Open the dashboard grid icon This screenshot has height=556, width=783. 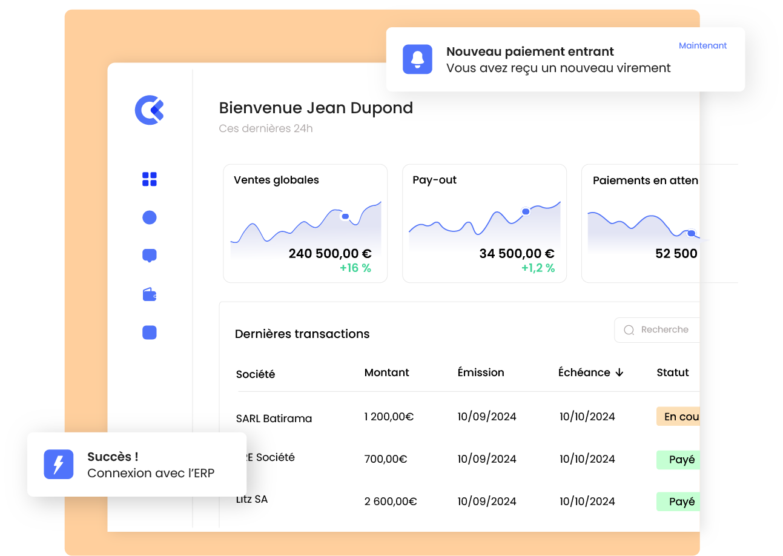[150, 179]
